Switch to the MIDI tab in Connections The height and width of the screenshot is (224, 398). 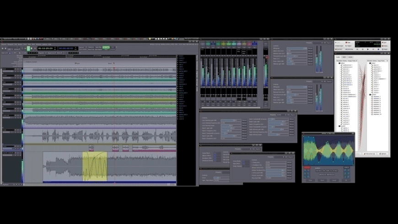pos(344,57)
